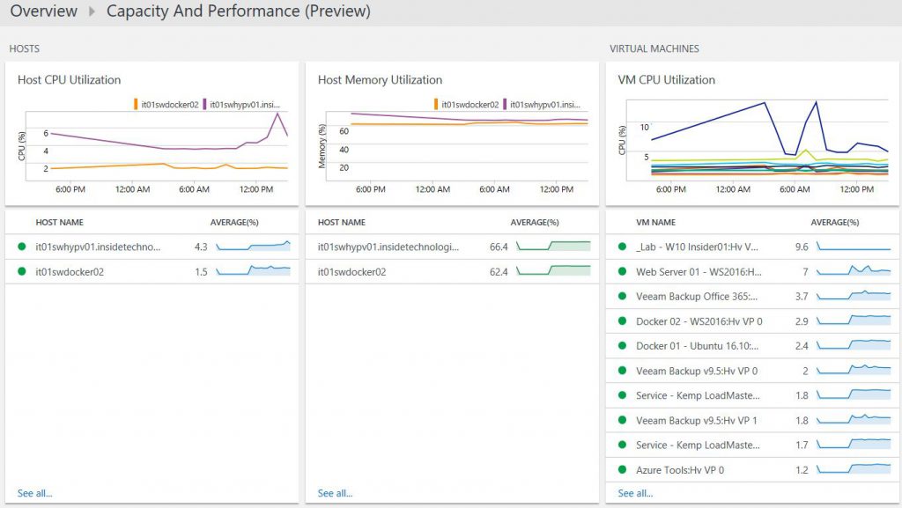Click AVERAGE(%) column header in Memory table

coord(535,223)
